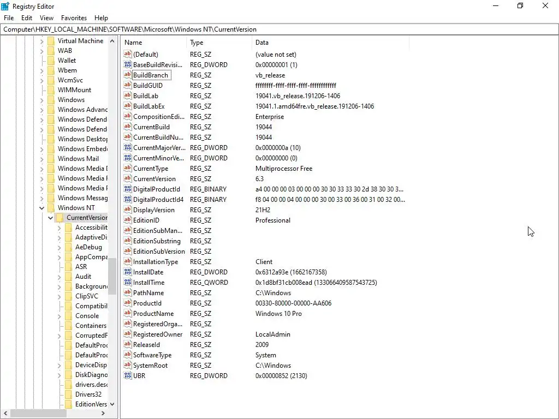This screenshot has width=559, height=419.
Task: Click the string icon next to DisplayVersion
Action: point(127,209)
